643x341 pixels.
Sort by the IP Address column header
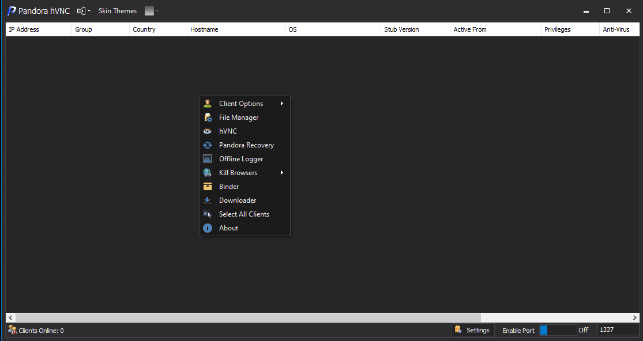pos(39,29)
